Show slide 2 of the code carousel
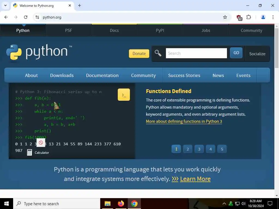The width and height of the screenshot is (279, 209). pyautogui.click(x=188, y=149)
